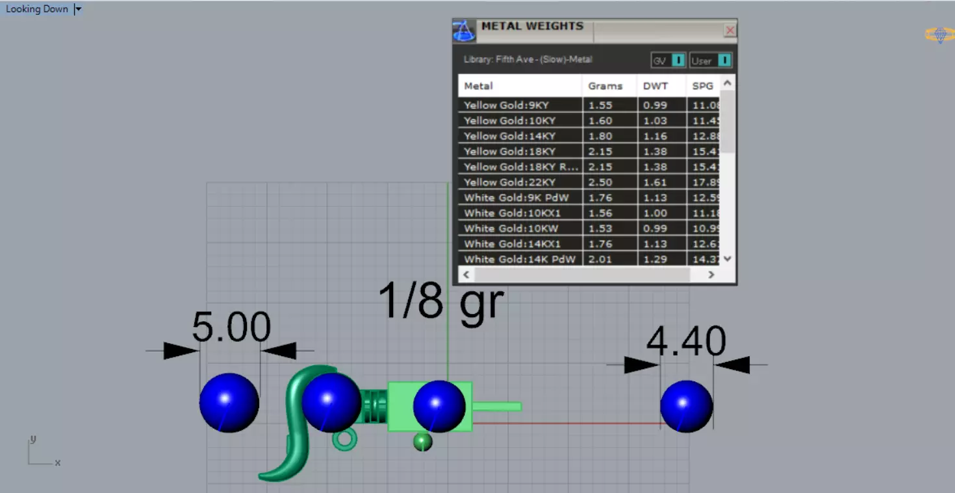This screenshot has width=955, height=493.
Task: Select the 4.40 dimension annotation
Action: (x=687, y=342)
